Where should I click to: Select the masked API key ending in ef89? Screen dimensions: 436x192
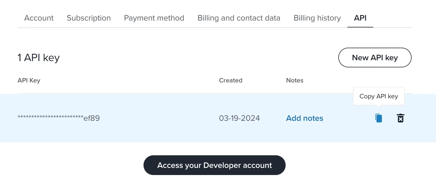pyautogui.click(x=58, y=118)
